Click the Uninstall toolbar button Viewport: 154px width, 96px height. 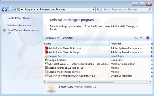click(68, 38)
